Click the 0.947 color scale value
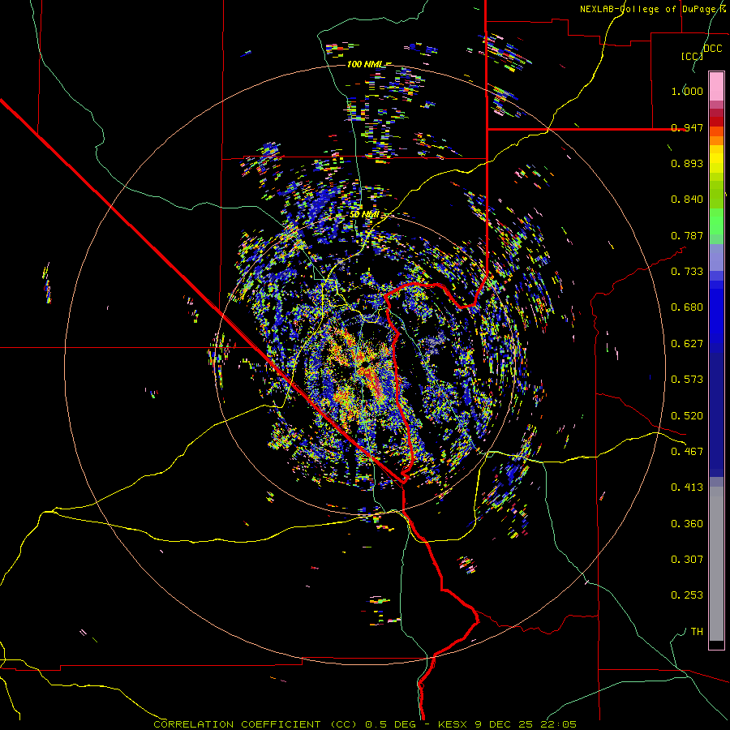The image size is (730, 730). [x=687, y=127]
